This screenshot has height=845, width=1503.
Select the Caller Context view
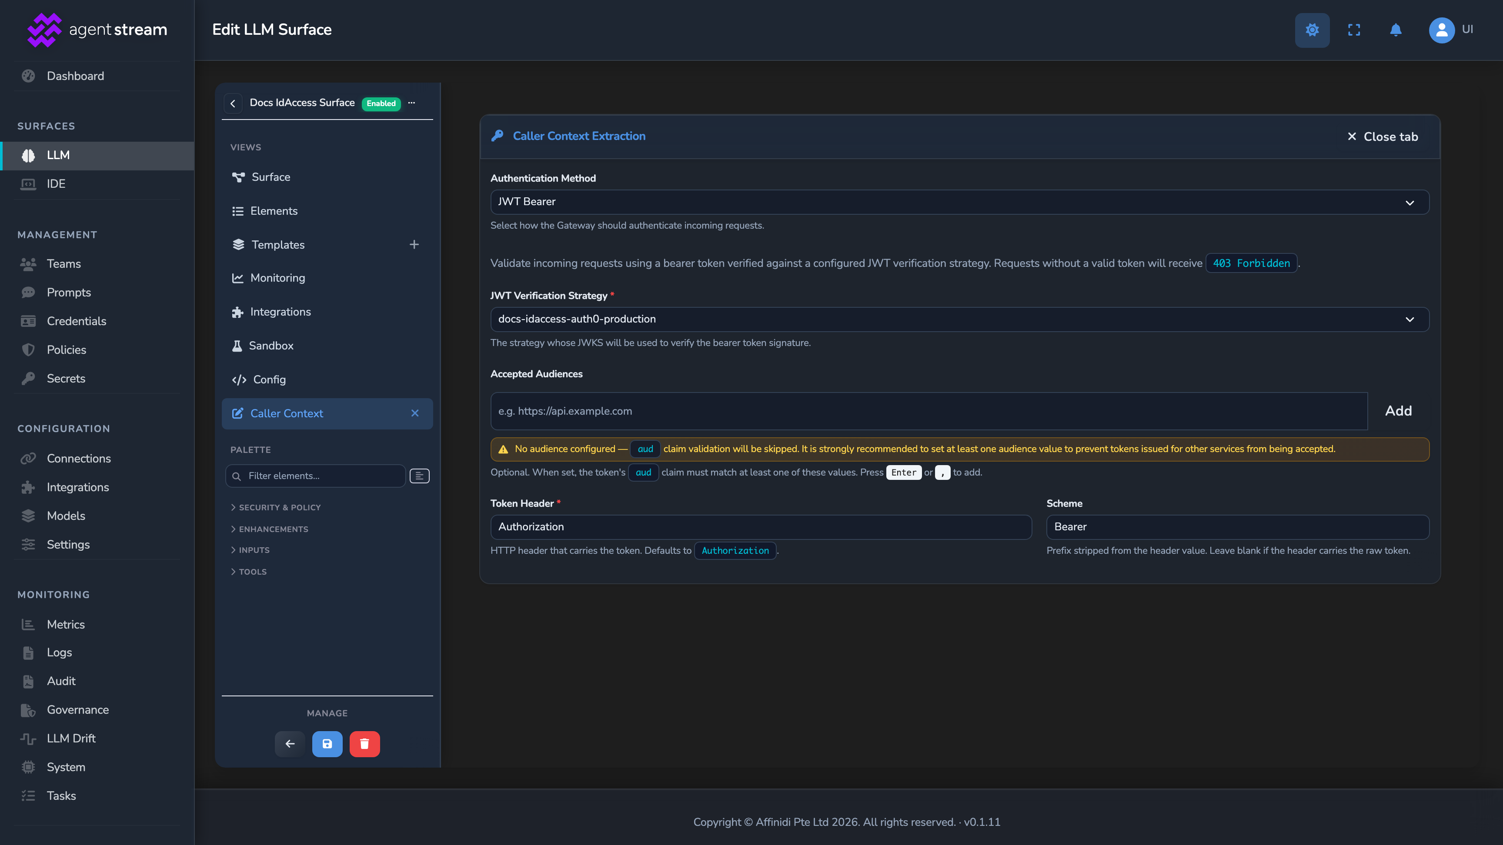click(x=327, y=413)
